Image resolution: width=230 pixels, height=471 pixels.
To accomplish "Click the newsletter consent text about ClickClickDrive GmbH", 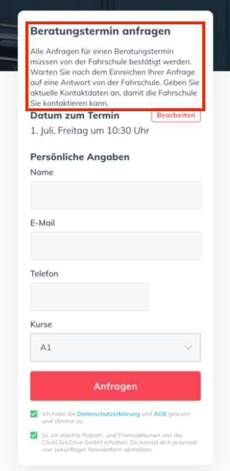I will (119, 443).
